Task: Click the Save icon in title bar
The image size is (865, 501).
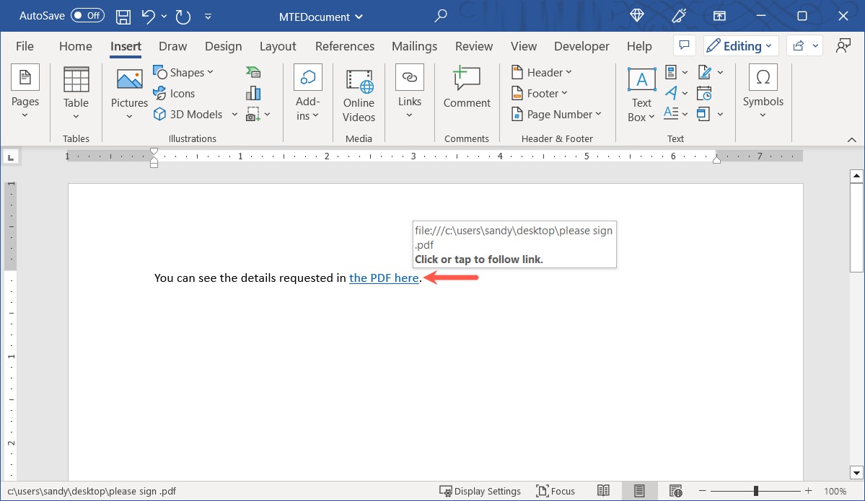Action: (123, 17)
